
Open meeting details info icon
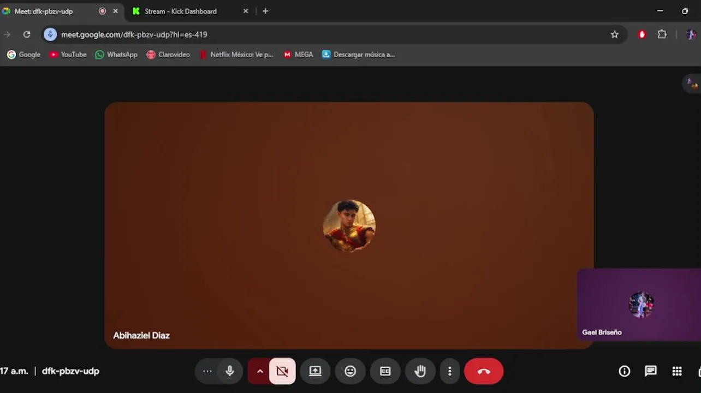[x=625, y=371]
